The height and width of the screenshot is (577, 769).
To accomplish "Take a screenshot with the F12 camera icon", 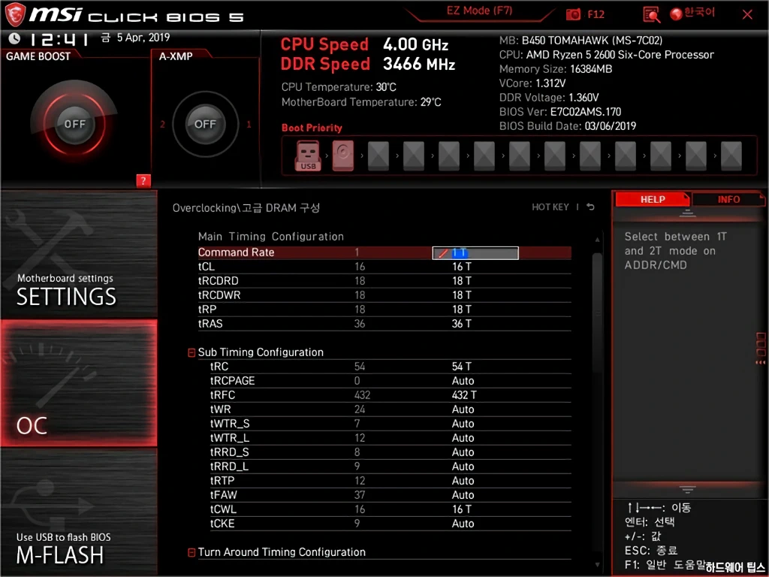I will tap(573, 14).
